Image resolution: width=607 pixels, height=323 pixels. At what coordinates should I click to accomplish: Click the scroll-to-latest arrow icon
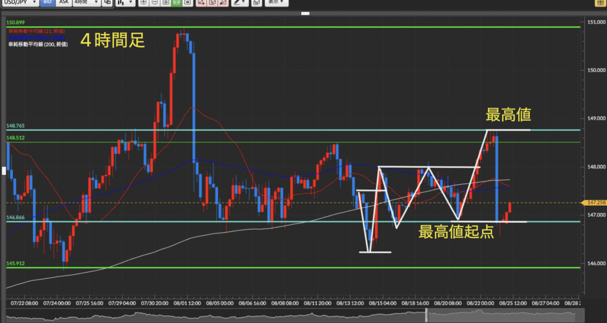tap(187, 2)
